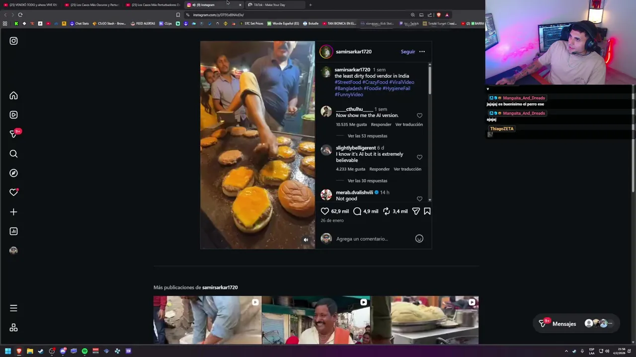Open the Chat Stats bookmark
The width and height of the screenshot is (636, 357).
79,23
